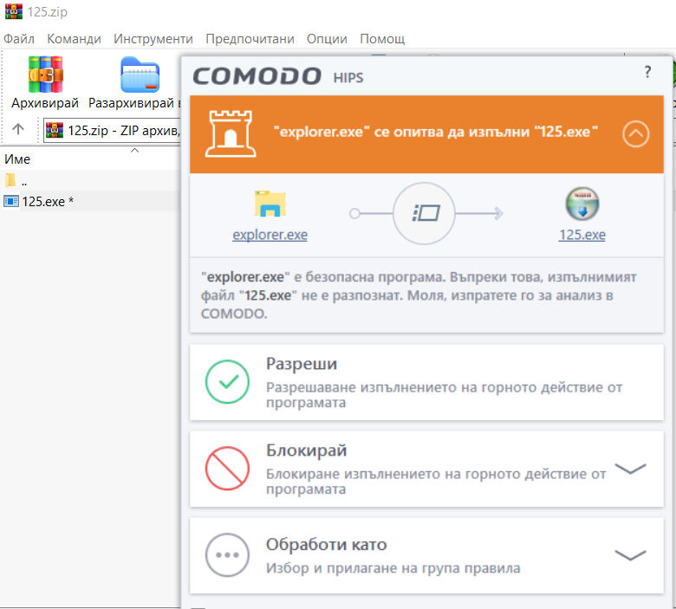Screen dimensions: 676x609
Task: Click the Разархивирай folder icon in WinRAR
Action: click(140, 75)
